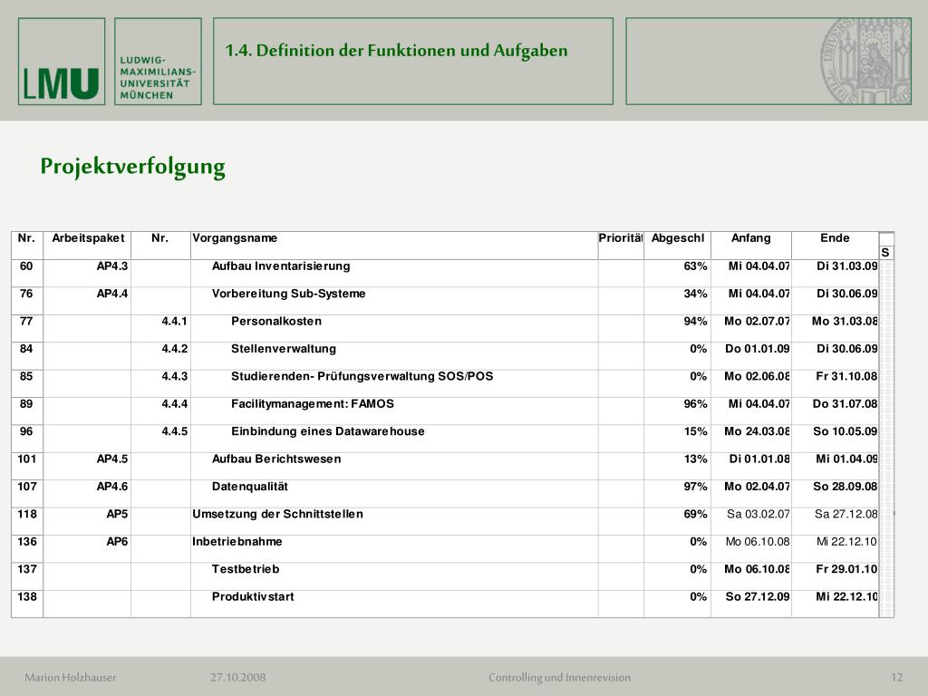Select 'Facilitymanagement: FAMOS' task name
This screenshot has width=928, height=696.
(x=313, y=404)
